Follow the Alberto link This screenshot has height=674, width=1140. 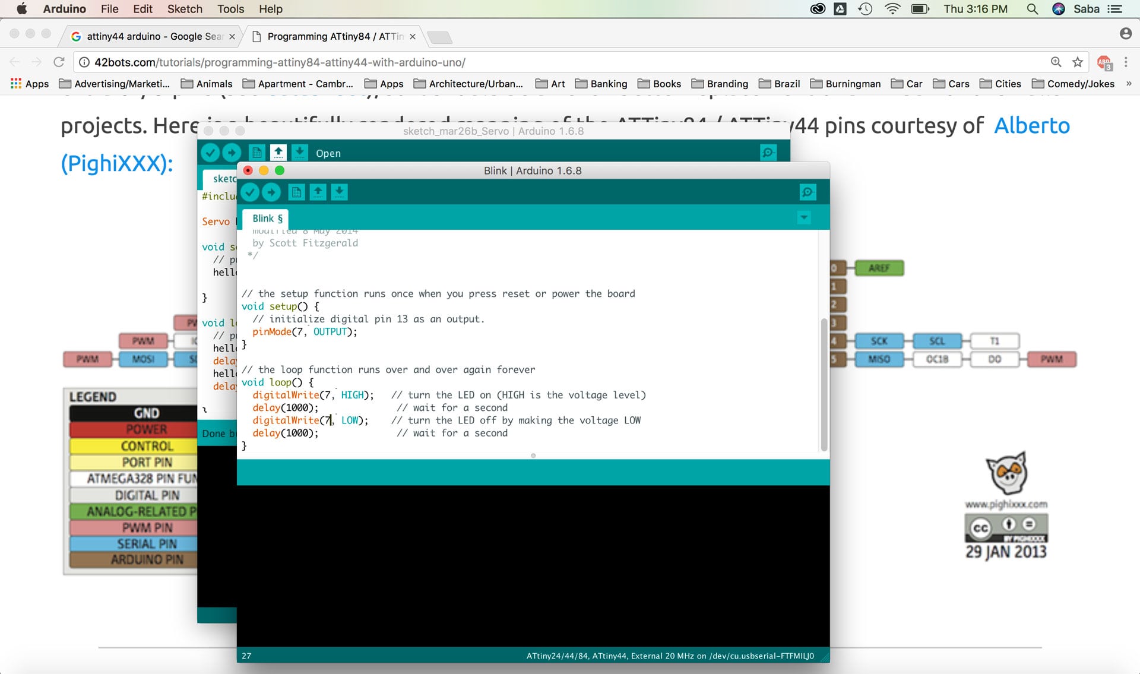point(1032,125)
